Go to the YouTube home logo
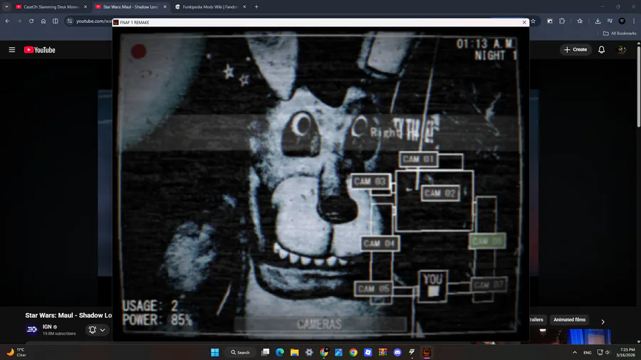 point(40,50)
